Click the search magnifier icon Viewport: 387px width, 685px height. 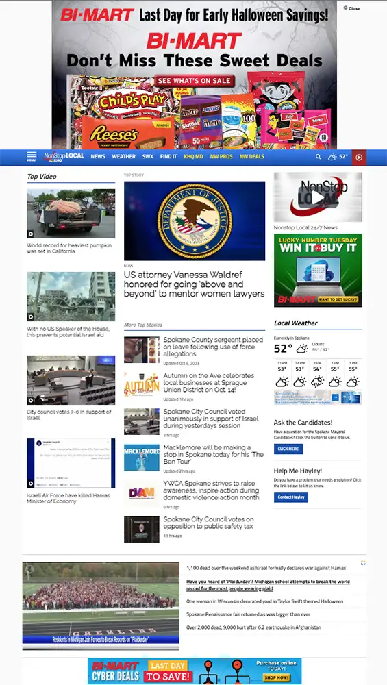point(319,157)
